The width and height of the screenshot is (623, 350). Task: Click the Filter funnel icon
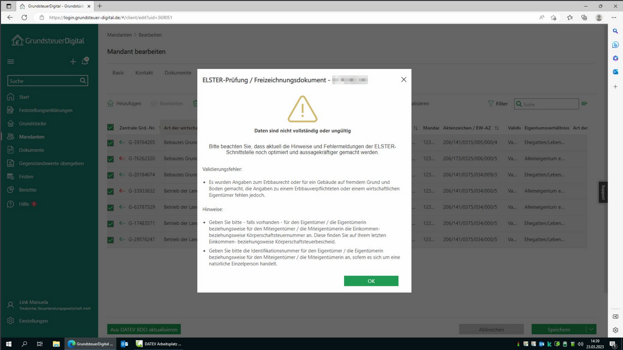491,104
